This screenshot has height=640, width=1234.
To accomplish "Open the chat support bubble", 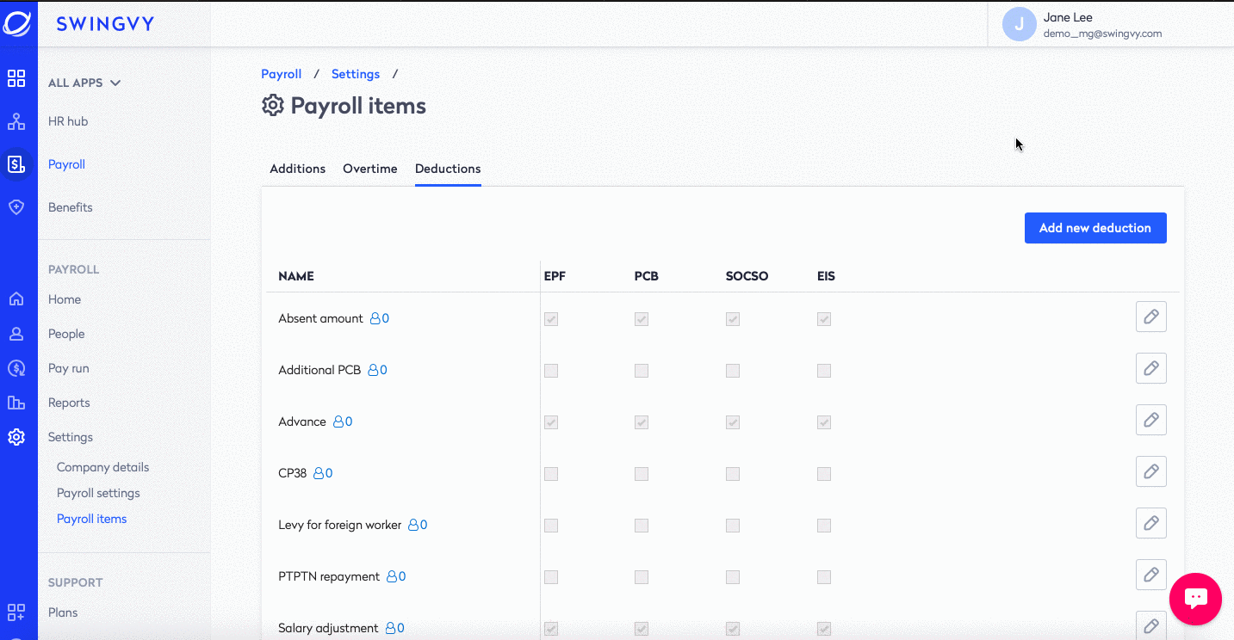I will (x=1195, y=599).
